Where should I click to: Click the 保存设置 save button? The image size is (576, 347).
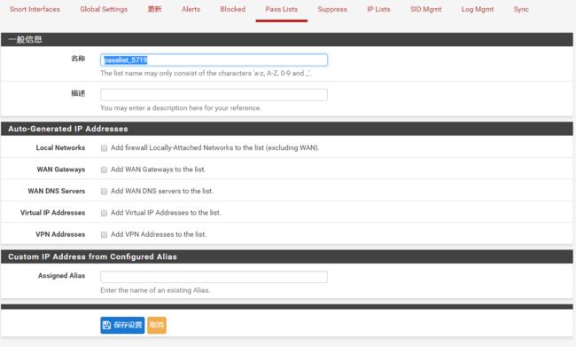[122, 325]
